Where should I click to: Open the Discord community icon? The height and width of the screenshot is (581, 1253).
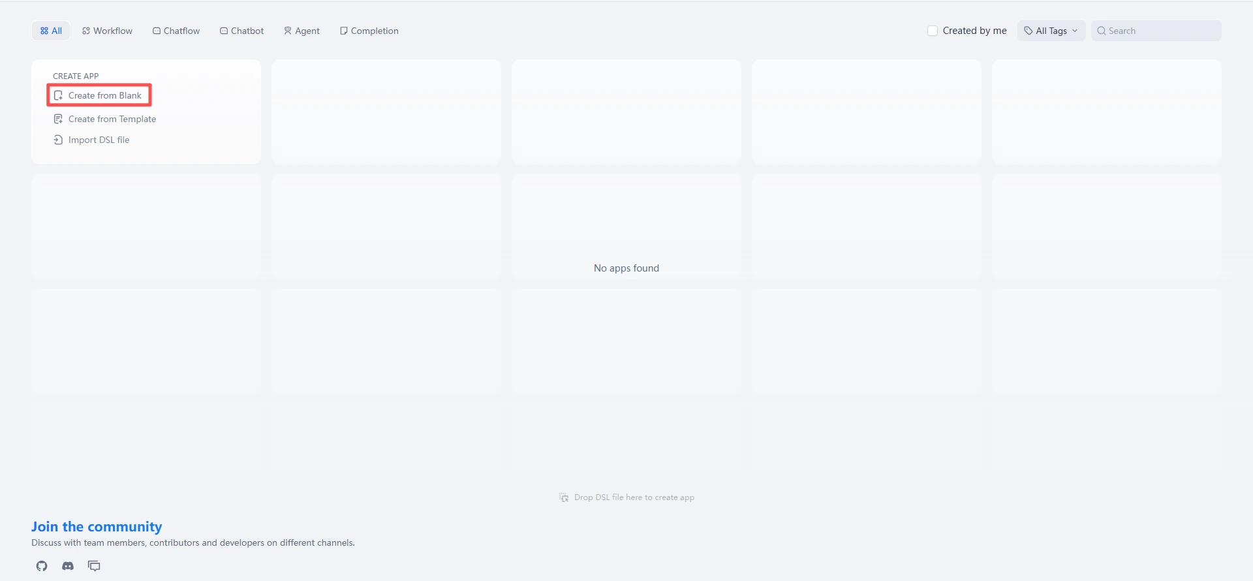[68, 566]
